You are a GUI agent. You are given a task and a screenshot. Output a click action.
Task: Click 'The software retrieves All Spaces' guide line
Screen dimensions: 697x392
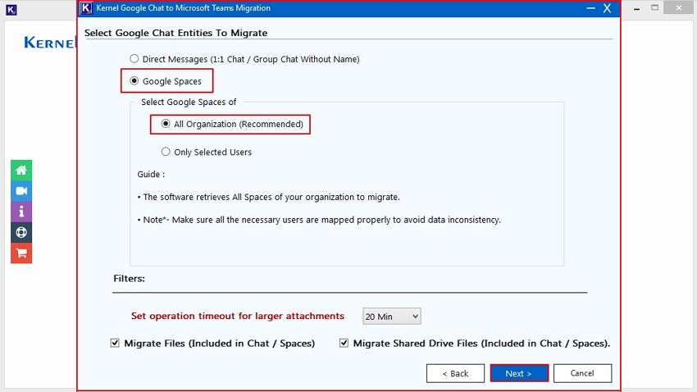point(268,197)
